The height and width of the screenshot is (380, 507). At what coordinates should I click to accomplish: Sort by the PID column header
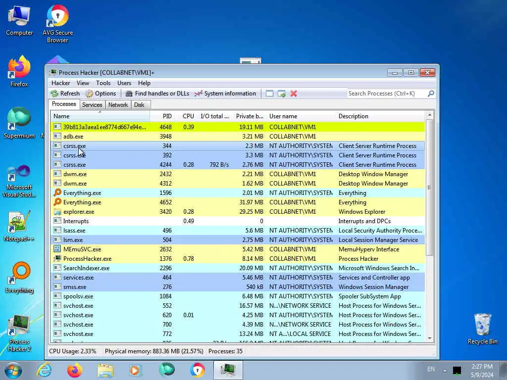coord(162,116)
